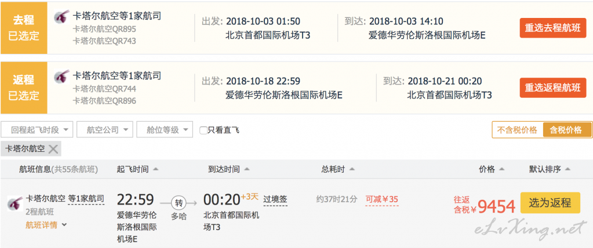Viewport: 593px width, 248px height.
Task: Open the 航空公司 dropdown
Action: pyautogui.click(x=105, y=130)
